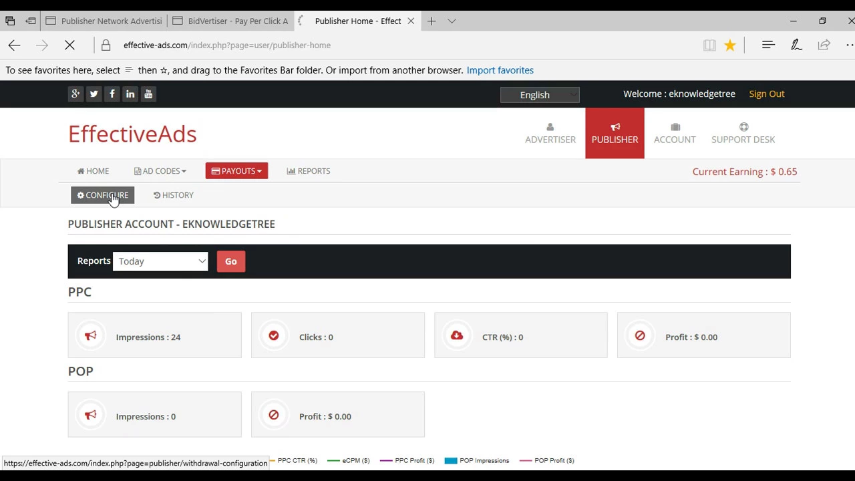Switch to the PUBLISHER section

coord(615,133)
